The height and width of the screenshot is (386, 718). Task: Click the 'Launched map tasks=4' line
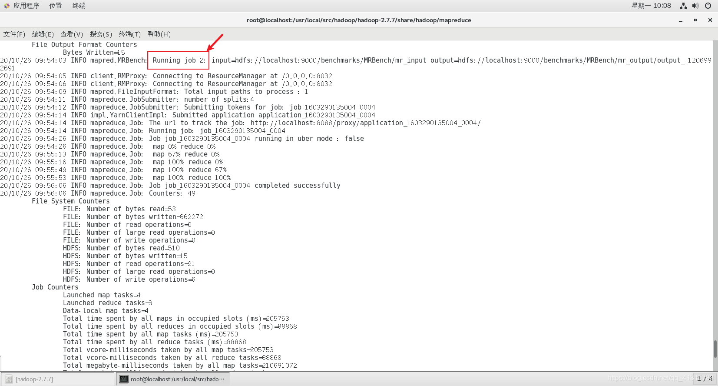(x=102, y=295)
